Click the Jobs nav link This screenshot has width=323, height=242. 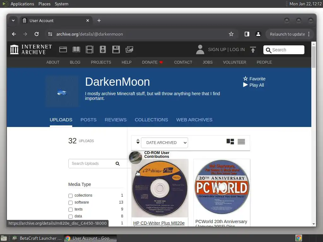point(208,62)
